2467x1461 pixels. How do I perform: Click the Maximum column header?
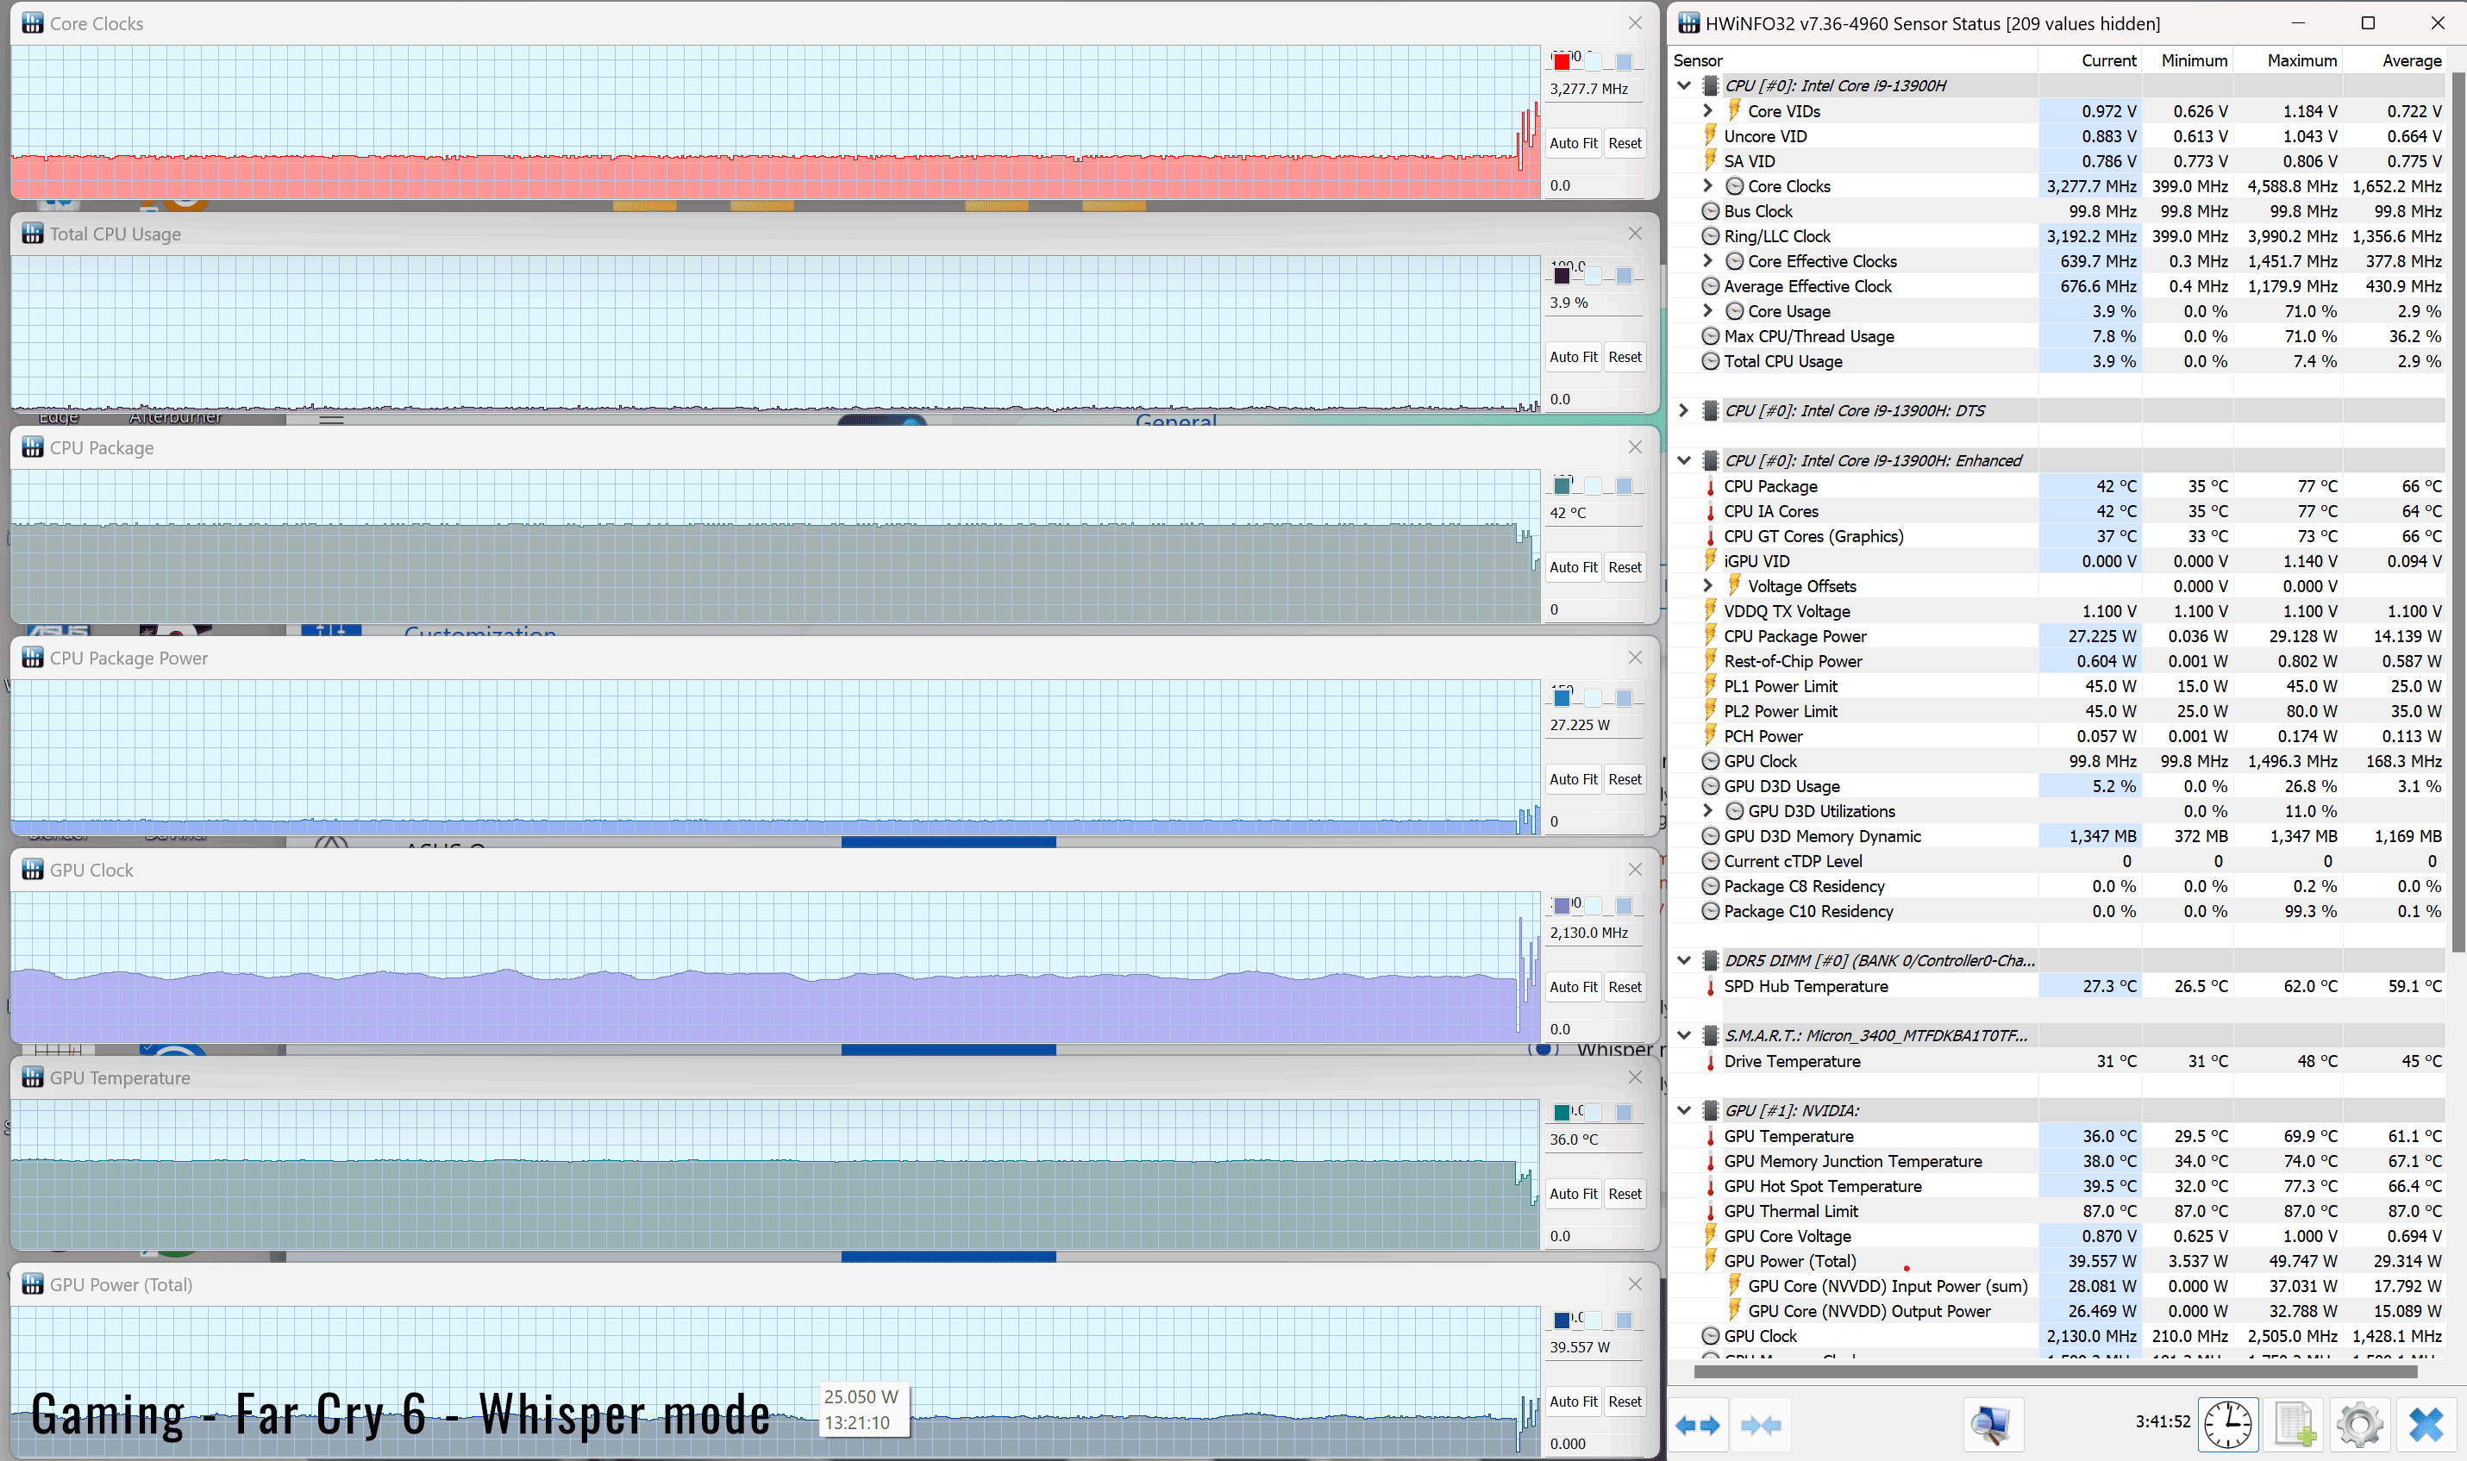tap(2288, 60)
